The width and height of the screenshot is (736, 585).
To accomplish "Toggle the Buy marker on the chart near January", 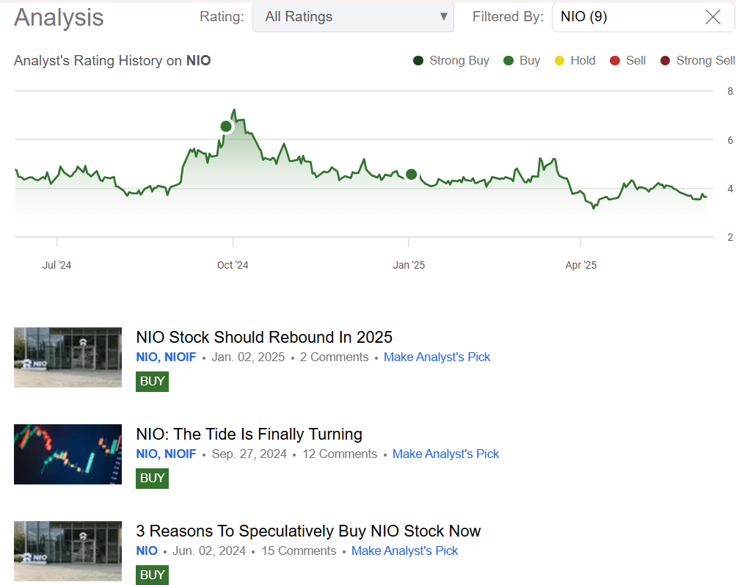I will pos(412,175).
